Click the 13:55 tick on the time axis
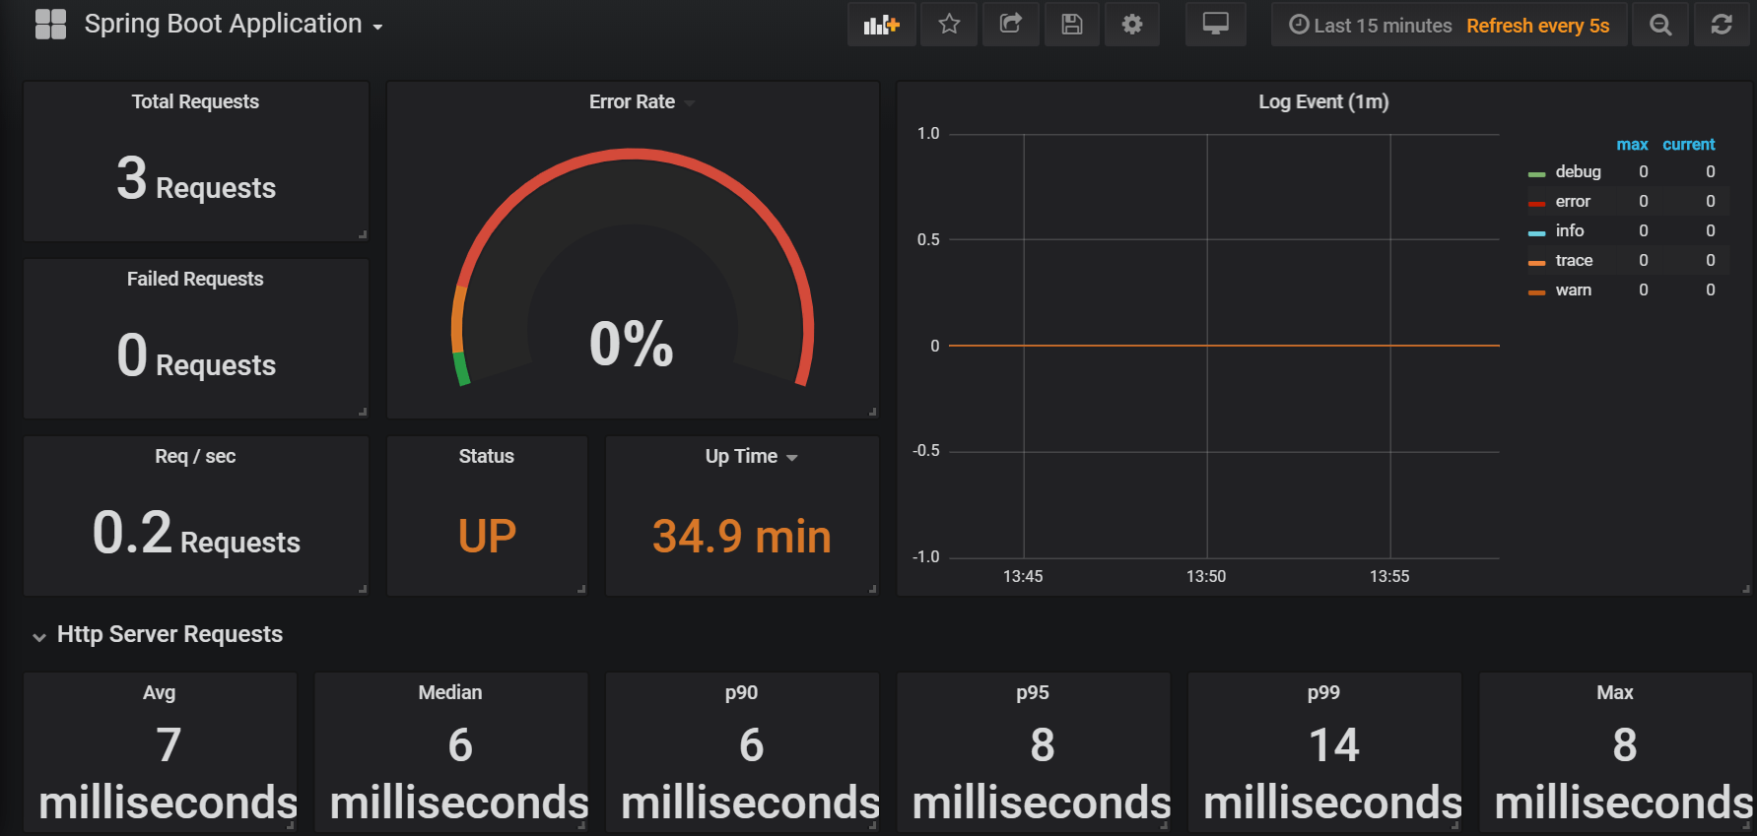The image size is (1757, 836). point(1389,576)
